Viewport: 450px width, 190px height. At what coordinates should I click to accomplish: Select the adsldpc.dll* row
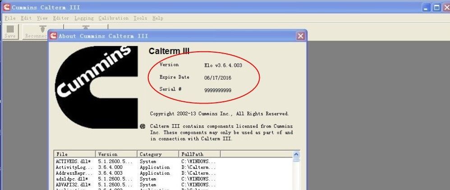173,179
